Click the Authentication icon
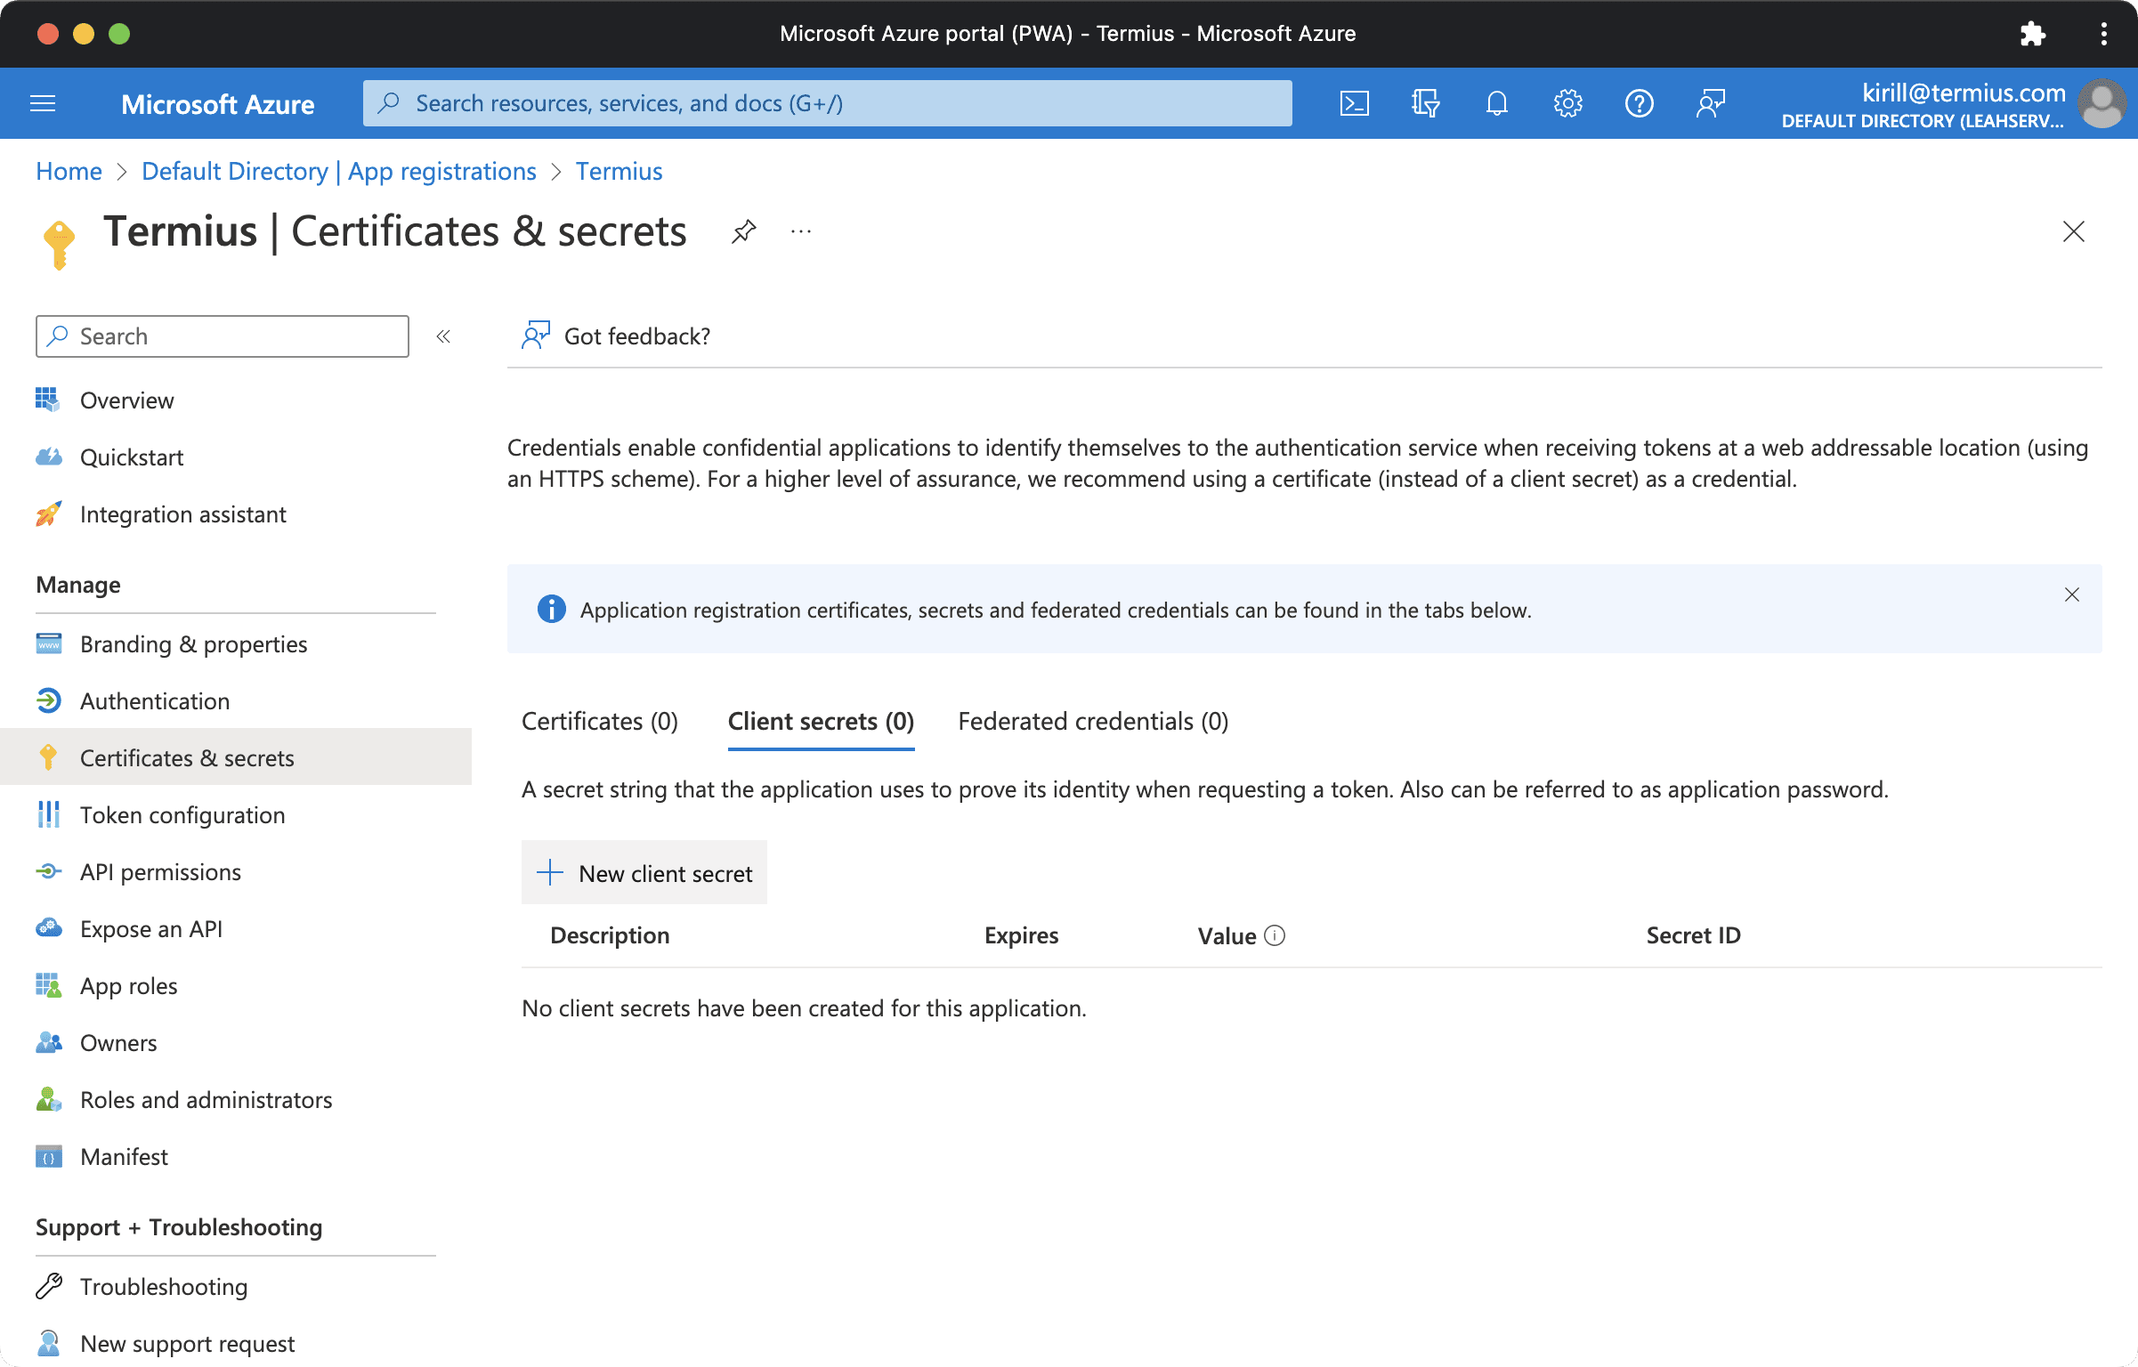Viewport: 2138px width, 1367px height. pyautogui.click(x=48, y=700)
